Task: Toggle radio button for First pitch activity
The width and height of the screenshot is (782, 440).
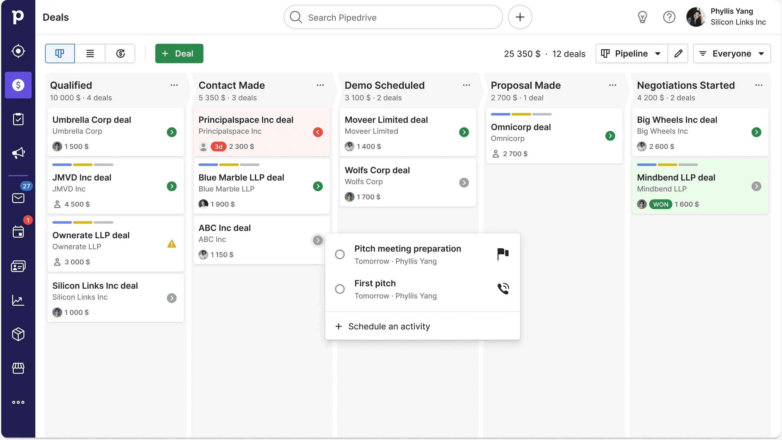Action: pyautogui.click(x=340, y=289)
